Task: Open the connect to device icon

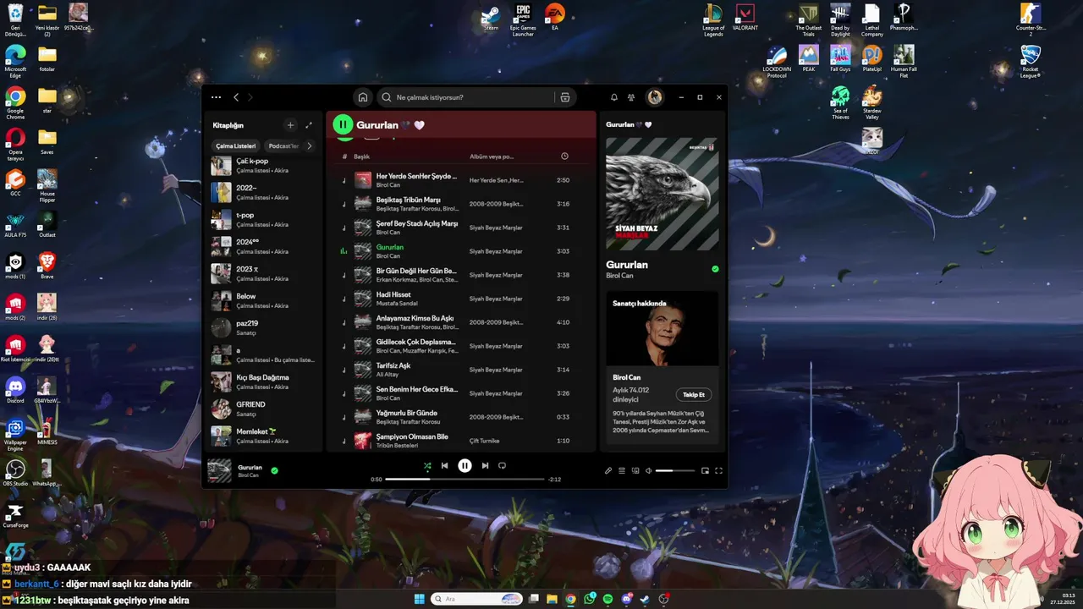Action: (635, 470)
